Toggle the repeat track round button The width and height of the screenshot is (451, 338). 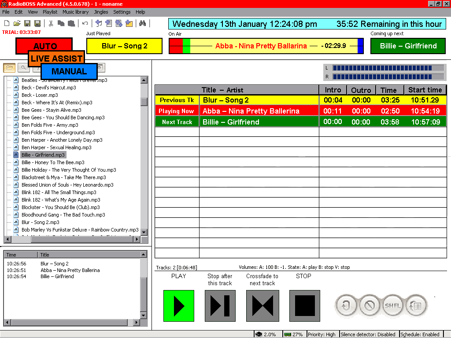click(x=346, y=305)
